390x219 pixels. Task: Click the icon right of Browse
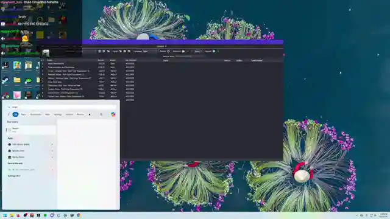coord(169,51)
